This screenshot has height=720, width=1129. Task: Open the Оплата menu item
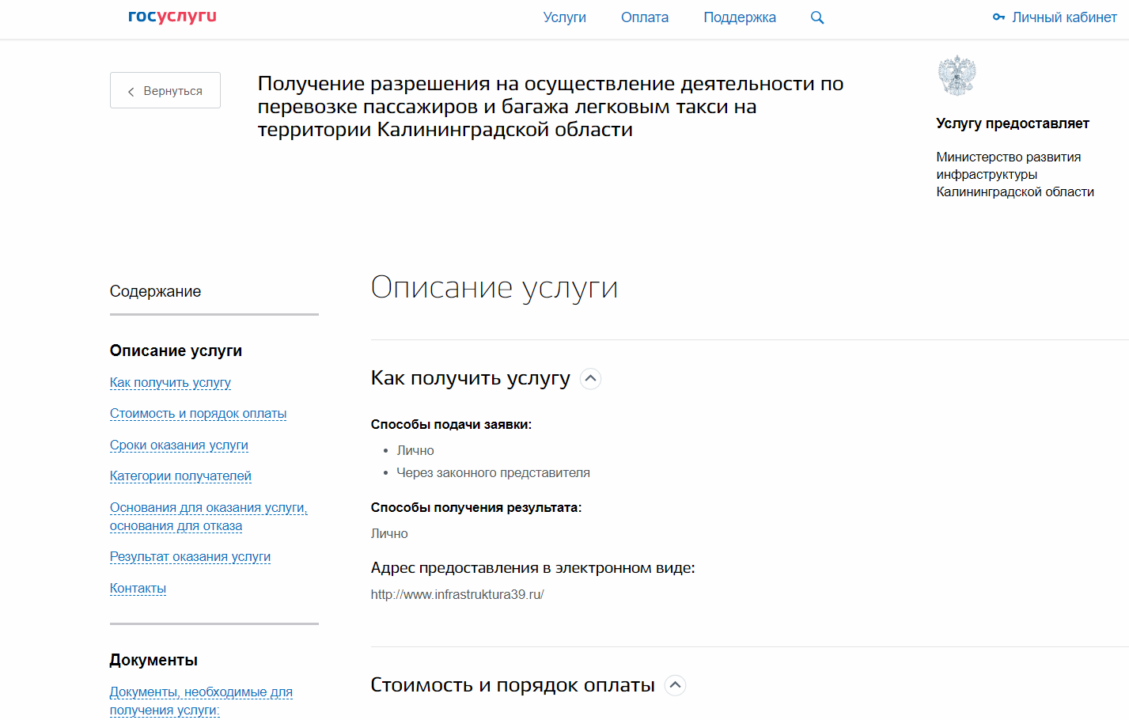click(x=645, y=17)
